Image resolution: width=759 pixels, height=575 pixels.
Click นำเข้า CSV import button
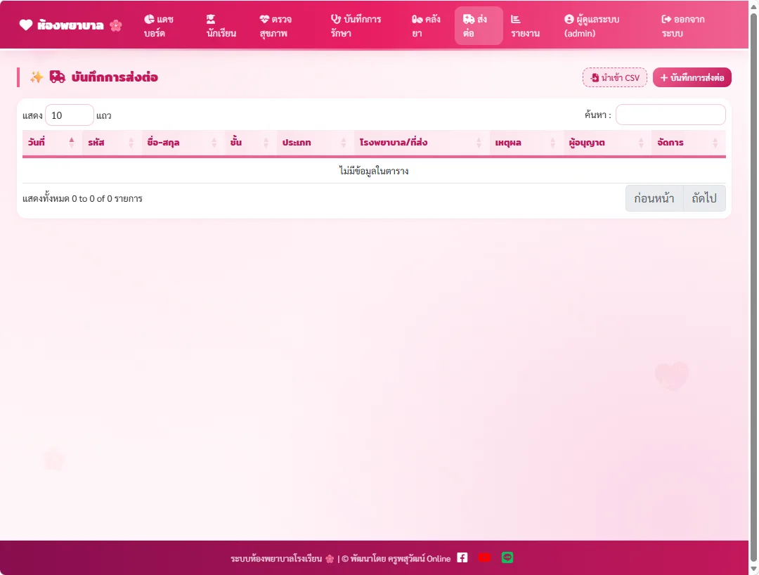pyautogui.click(x=615, y=77)
